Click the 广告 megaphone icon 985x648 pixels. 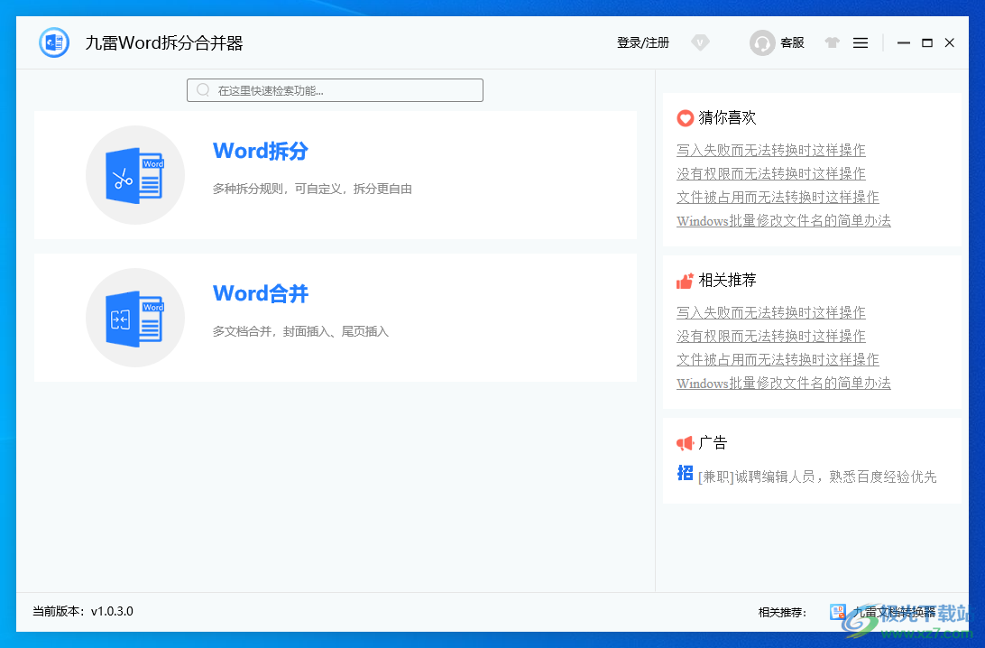[x=683, y=442]
